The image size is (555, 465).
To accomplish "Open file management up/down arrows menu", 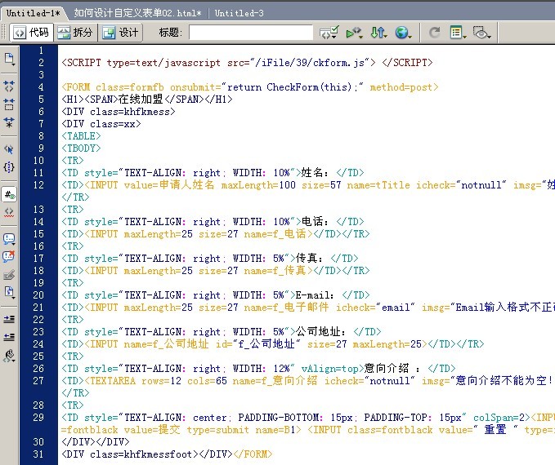I will coord(378,33).
